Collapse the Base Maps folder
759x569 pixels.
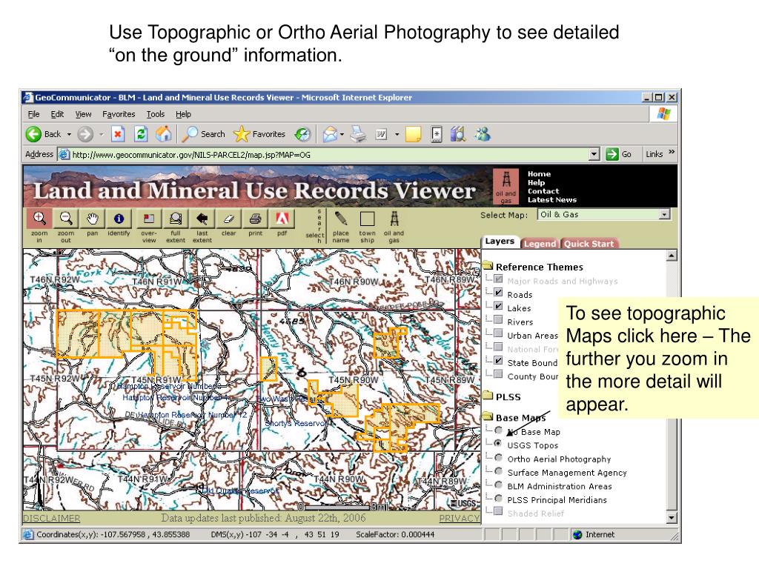pos(488,416)
